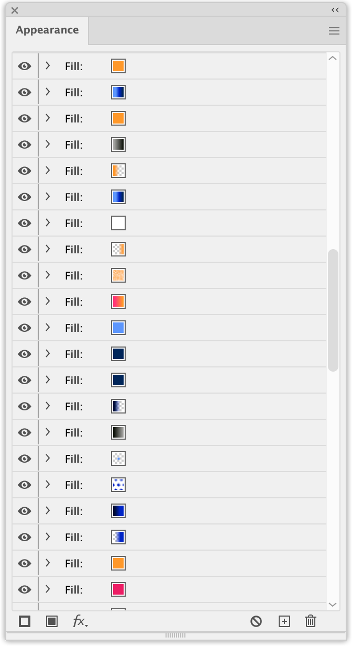Expand the black-to-gray gradient fill beneath the orange fill
The height and width of the screenshot is (648, 352).
(48, 144)
